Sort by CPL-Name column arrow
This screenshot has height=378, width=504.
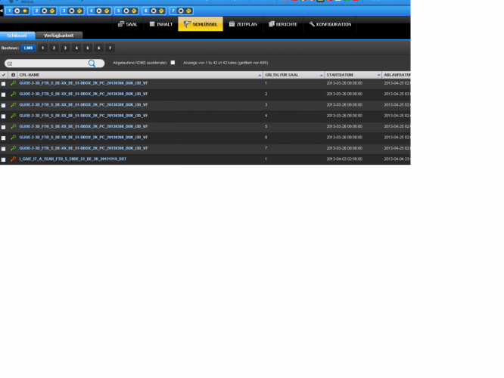click(260, 75)
